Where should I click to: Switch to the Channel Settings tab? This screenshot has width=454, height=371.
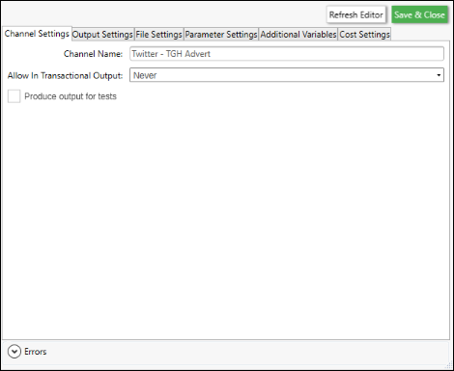click(x=37, y=34)
